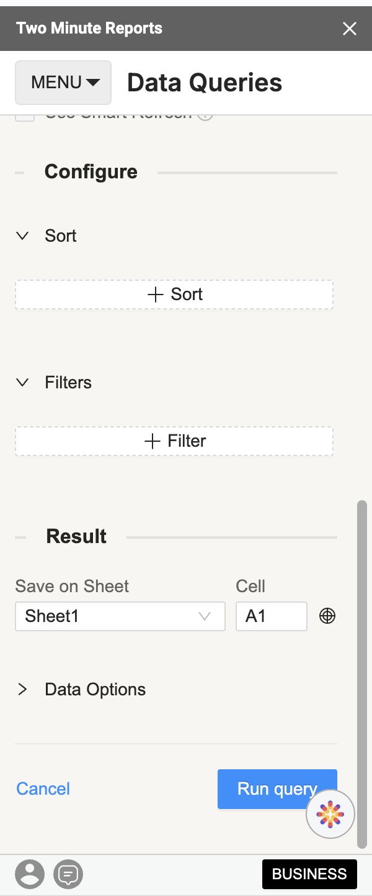Close the Two Minute Reports sidebar

coord(350,29)
